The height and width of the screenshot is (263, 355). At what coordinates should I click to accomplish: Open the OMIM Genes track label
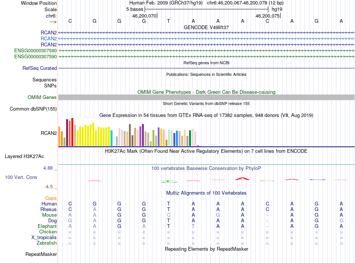click(x=42, y=98)
